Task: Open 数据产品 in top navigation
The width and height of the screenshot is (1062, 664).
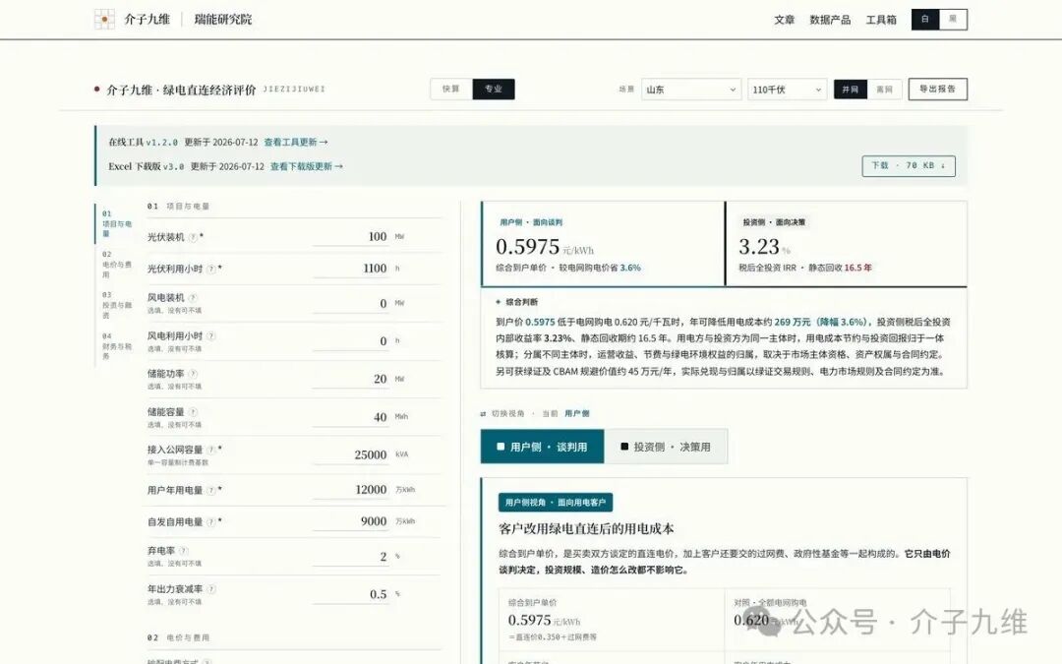Action: point(830,20)
